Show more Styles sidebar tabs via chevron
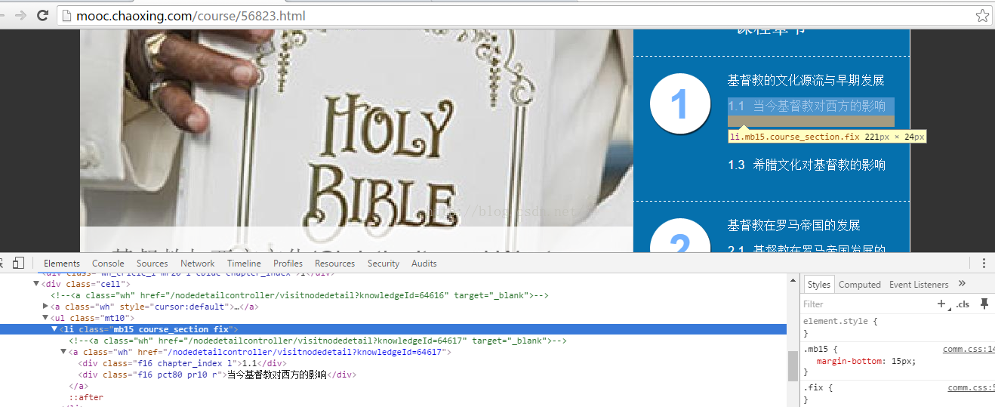The image size is (995, 407). click(x=962, y=284)
